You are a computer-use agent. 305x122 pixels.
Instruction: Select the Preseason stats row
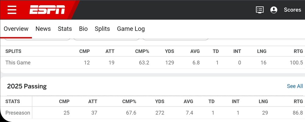pyautogui.click(x=18, y=113)
